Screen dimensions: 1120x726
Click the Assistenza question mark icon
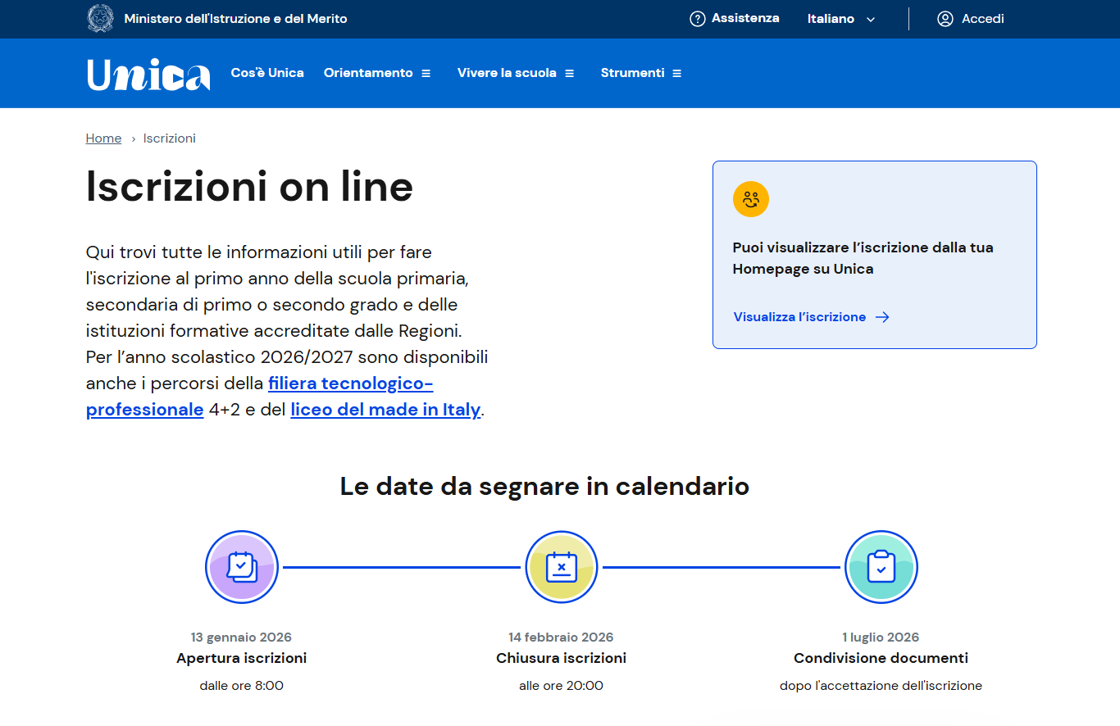pos(697,19)
